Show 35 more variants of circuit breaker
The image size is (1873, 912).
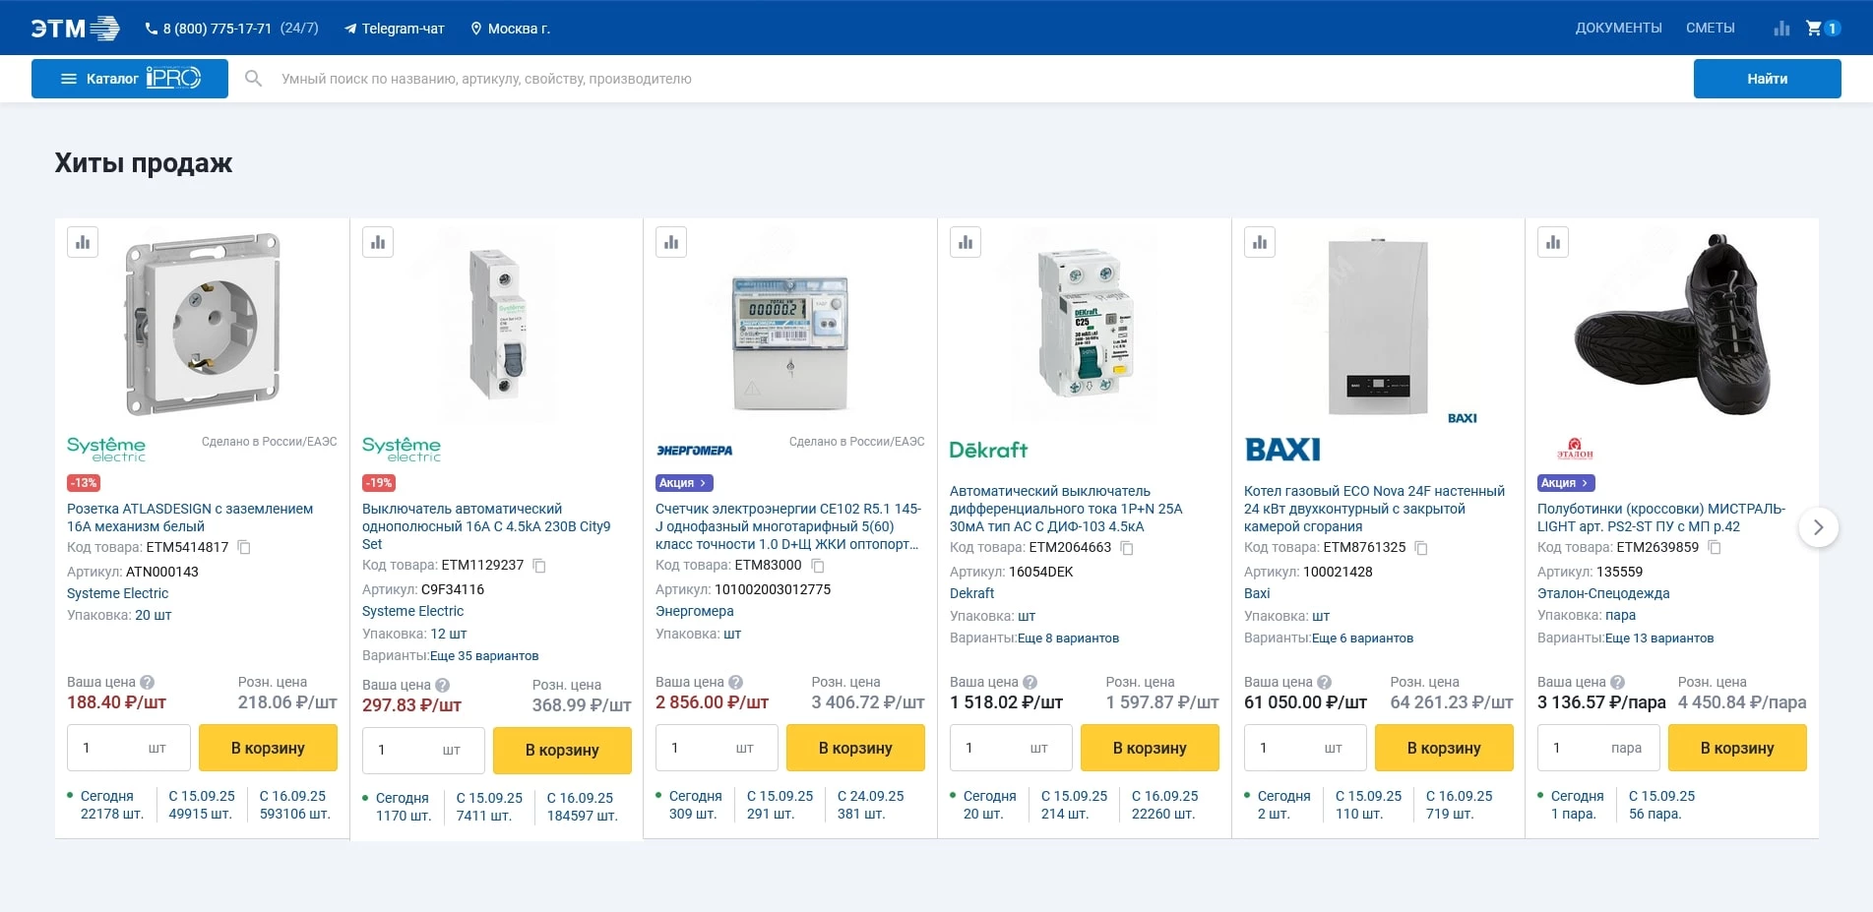point(484,656)
